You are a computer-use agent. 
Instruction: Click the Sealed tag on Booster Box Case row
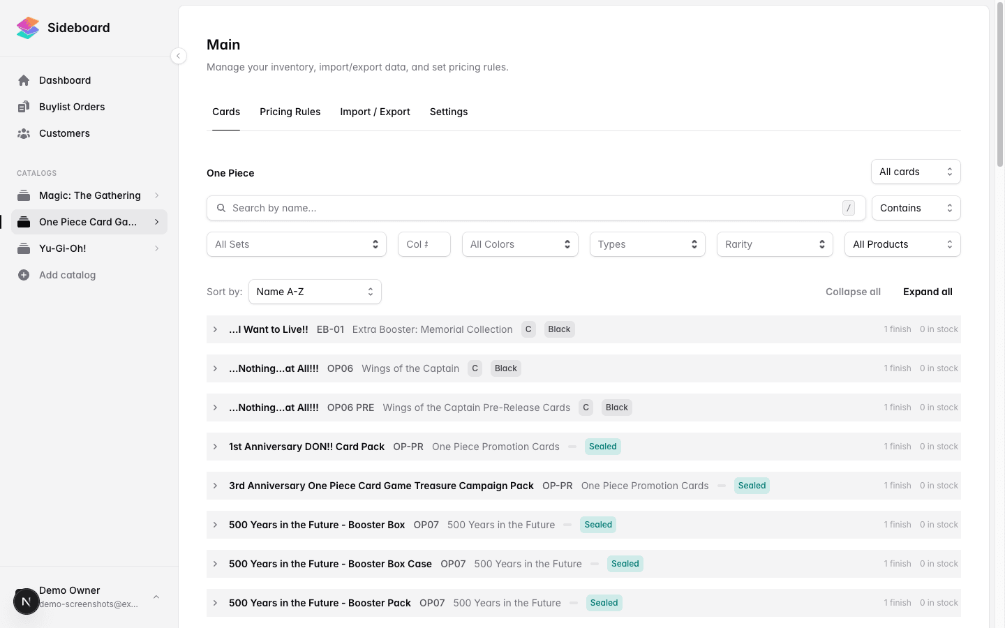pyautogui.click(x=625, y=564)
